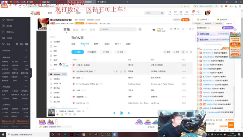Unfavorite 你的眼神 with its heart
The image size is (243, 137).
tap(74, 72)
